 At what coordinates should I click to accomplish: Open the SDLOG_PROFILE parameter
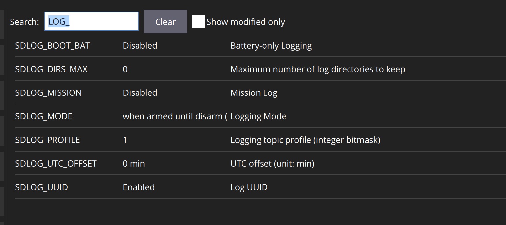[x=48, y=140]
